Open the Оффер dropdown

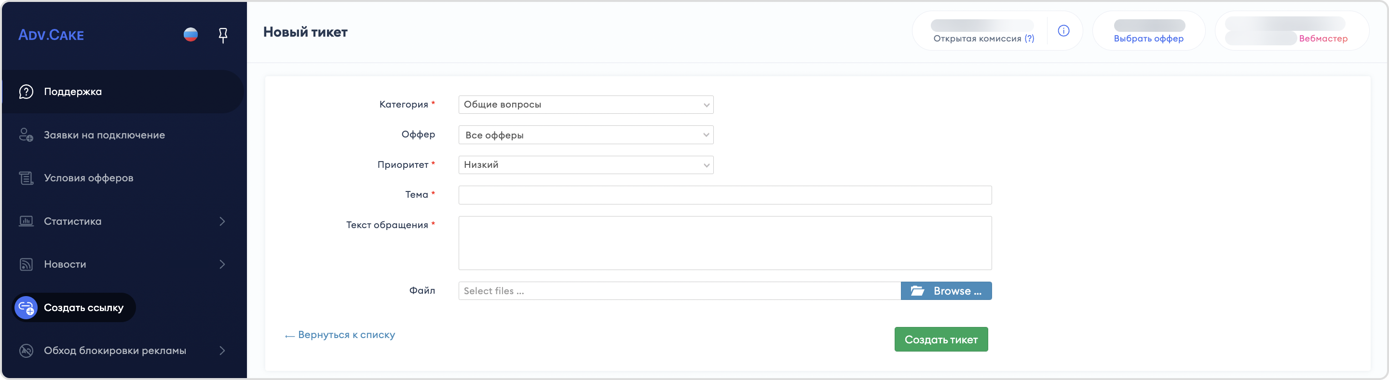pos(586,135)
